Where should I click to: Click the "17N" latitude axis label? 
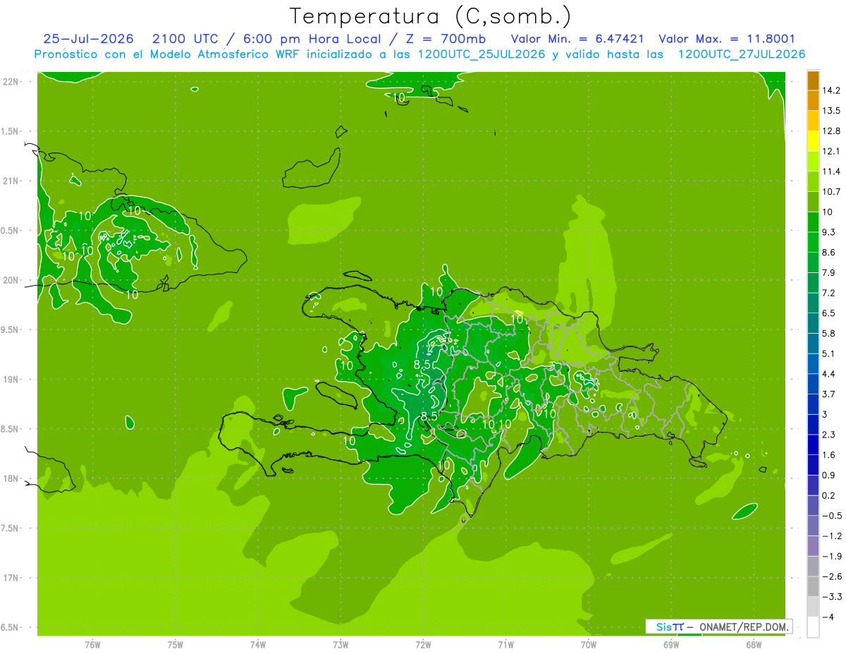tap(11, 578)
